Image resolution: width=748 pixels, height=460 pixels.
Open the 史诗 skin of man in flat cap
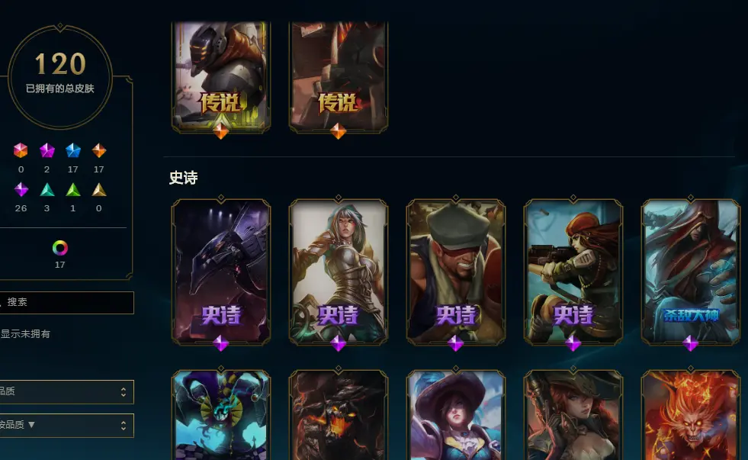[x=455, y=272]
